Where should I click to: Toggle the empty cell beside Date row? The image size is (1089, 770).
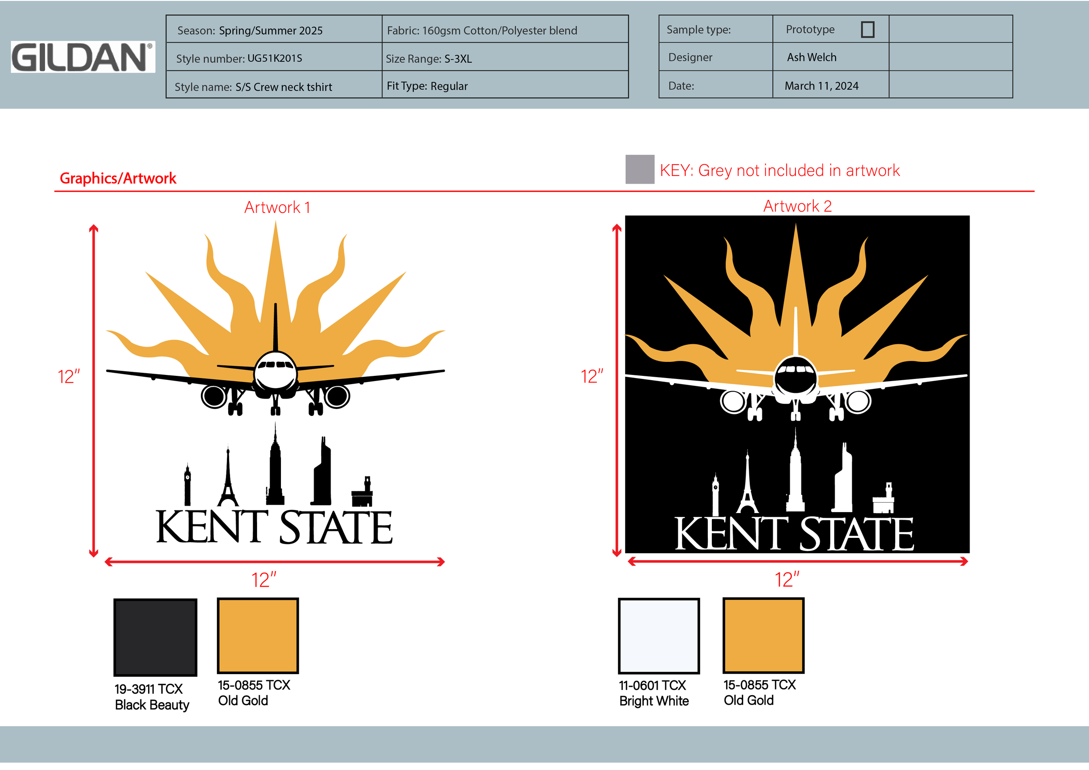click(949, 85)
